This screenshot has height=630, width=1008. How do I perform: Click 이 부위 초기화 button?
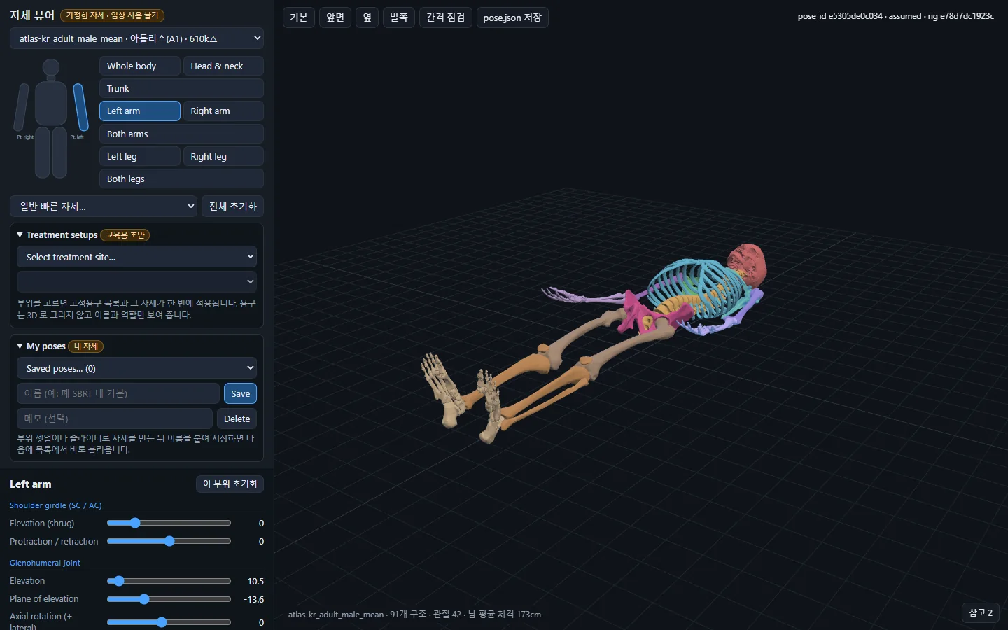[230, 484]
